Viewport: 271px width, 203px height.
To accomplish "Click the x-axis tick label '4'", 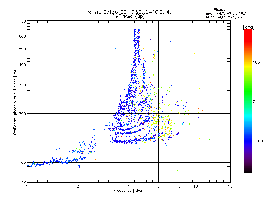I will (129, 186).
